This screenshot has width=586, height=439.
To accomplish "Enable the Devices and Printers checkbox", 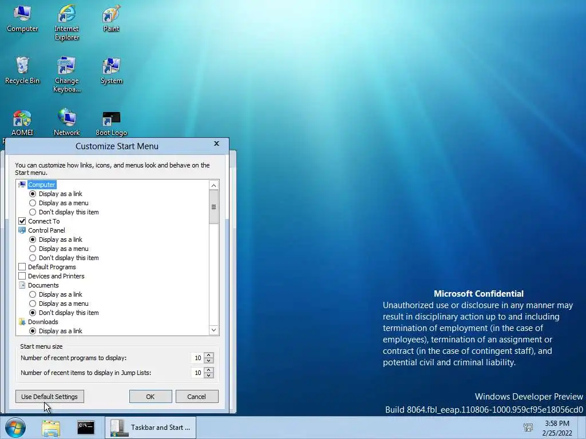I will coord(22,276).
